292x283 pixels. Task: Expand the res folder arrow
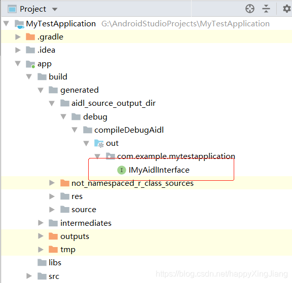[52, 196]
